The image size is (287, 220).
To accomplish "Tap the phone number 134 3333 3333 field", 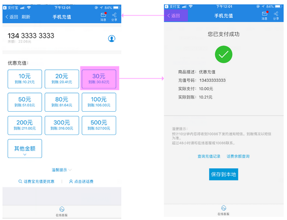I will [x=31, y=36].
